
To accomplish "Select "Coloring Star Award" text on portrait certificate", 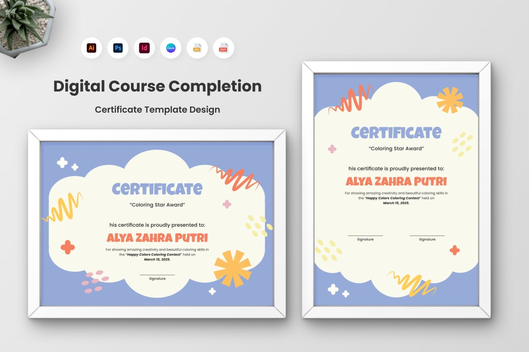I will 396,149.
